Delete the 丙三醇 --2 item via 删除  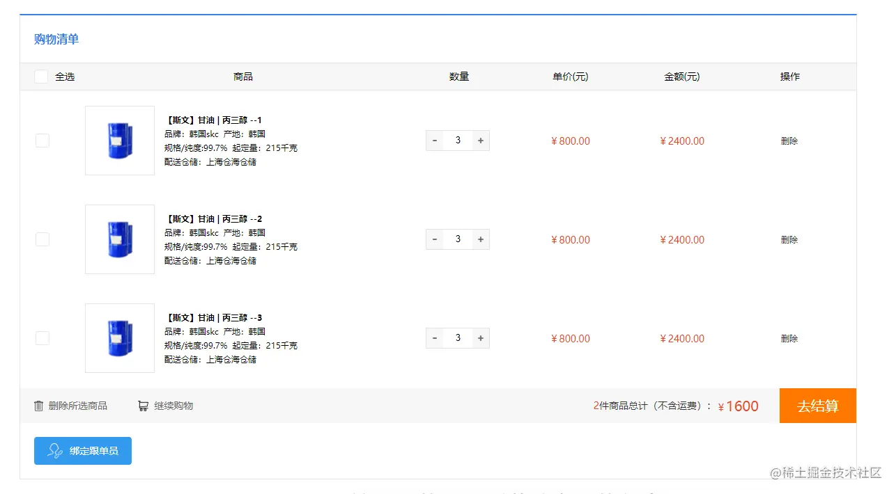789,240
